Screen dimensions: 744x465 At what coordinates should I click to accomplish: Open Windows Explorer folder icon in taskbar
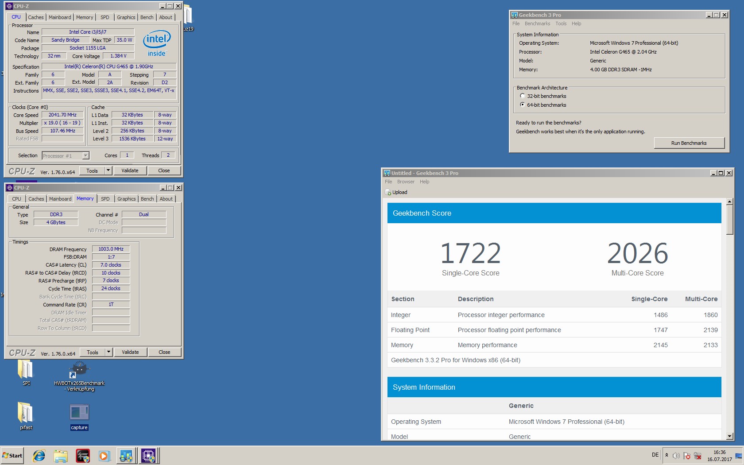click(61, 455)
